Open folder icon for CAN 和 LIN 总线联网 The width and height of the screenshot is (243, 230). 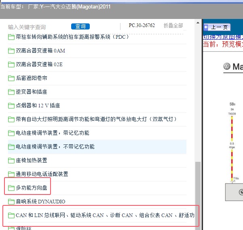pyautogui.click(x=11, y=215)
